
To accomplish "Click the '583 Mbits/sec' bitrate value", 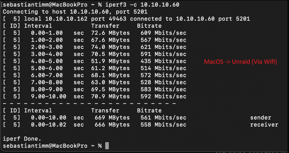I will (163, 89).
